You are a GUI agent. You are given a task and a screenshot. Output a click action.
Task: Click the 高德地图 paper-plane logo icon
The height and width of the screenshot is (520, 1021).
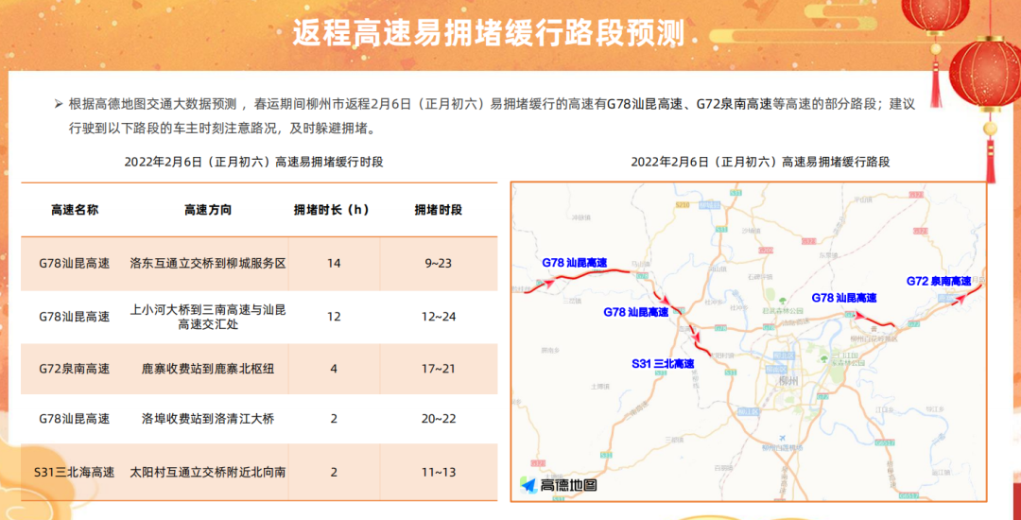(x=528, y=485)
